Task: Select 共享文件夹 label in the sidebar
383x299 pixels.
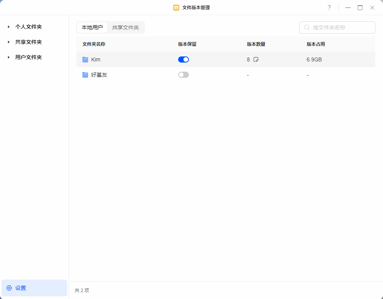Action: click(x=29, y=42)
